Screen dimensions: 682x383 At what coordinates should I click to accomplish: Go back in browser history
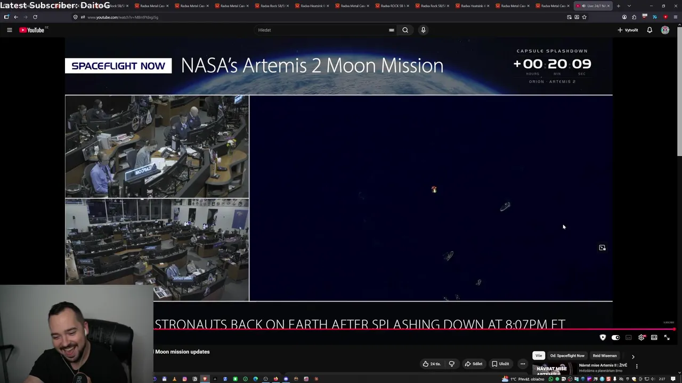(16, 17)
